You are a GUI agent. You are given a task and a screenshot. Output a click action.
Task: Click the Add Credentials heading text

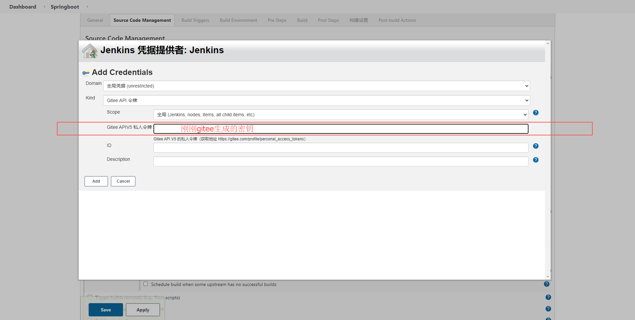[122, 72]
